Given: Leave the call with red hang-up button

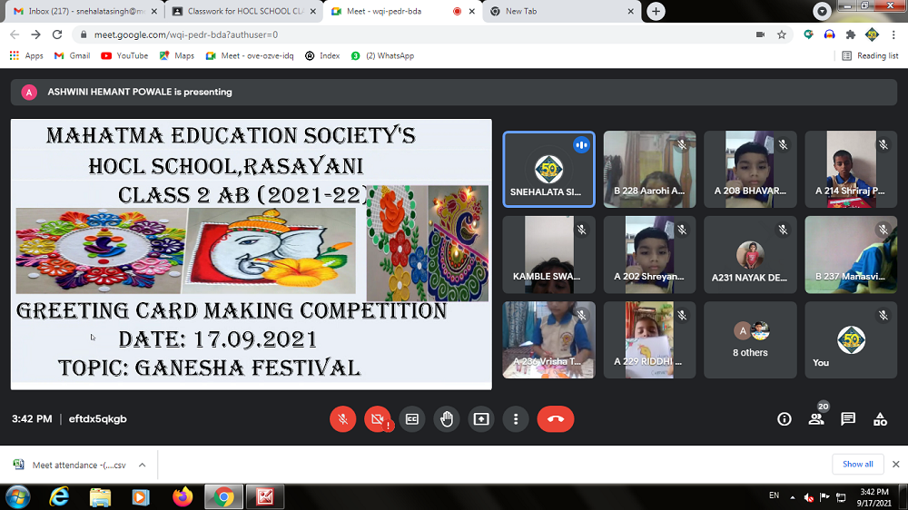Looking at the screenshot, I should point(555,419).
